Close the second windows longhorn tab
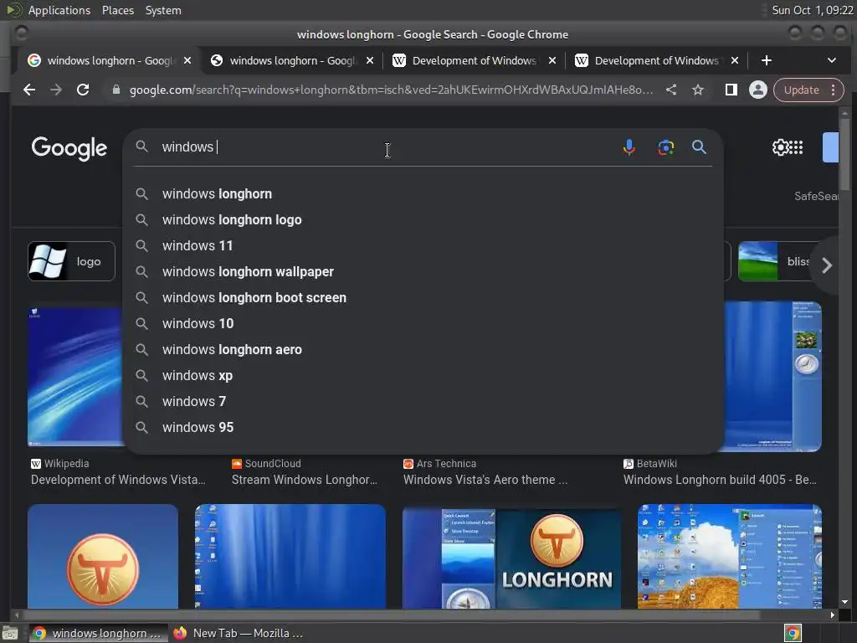 tap(370, 60)
